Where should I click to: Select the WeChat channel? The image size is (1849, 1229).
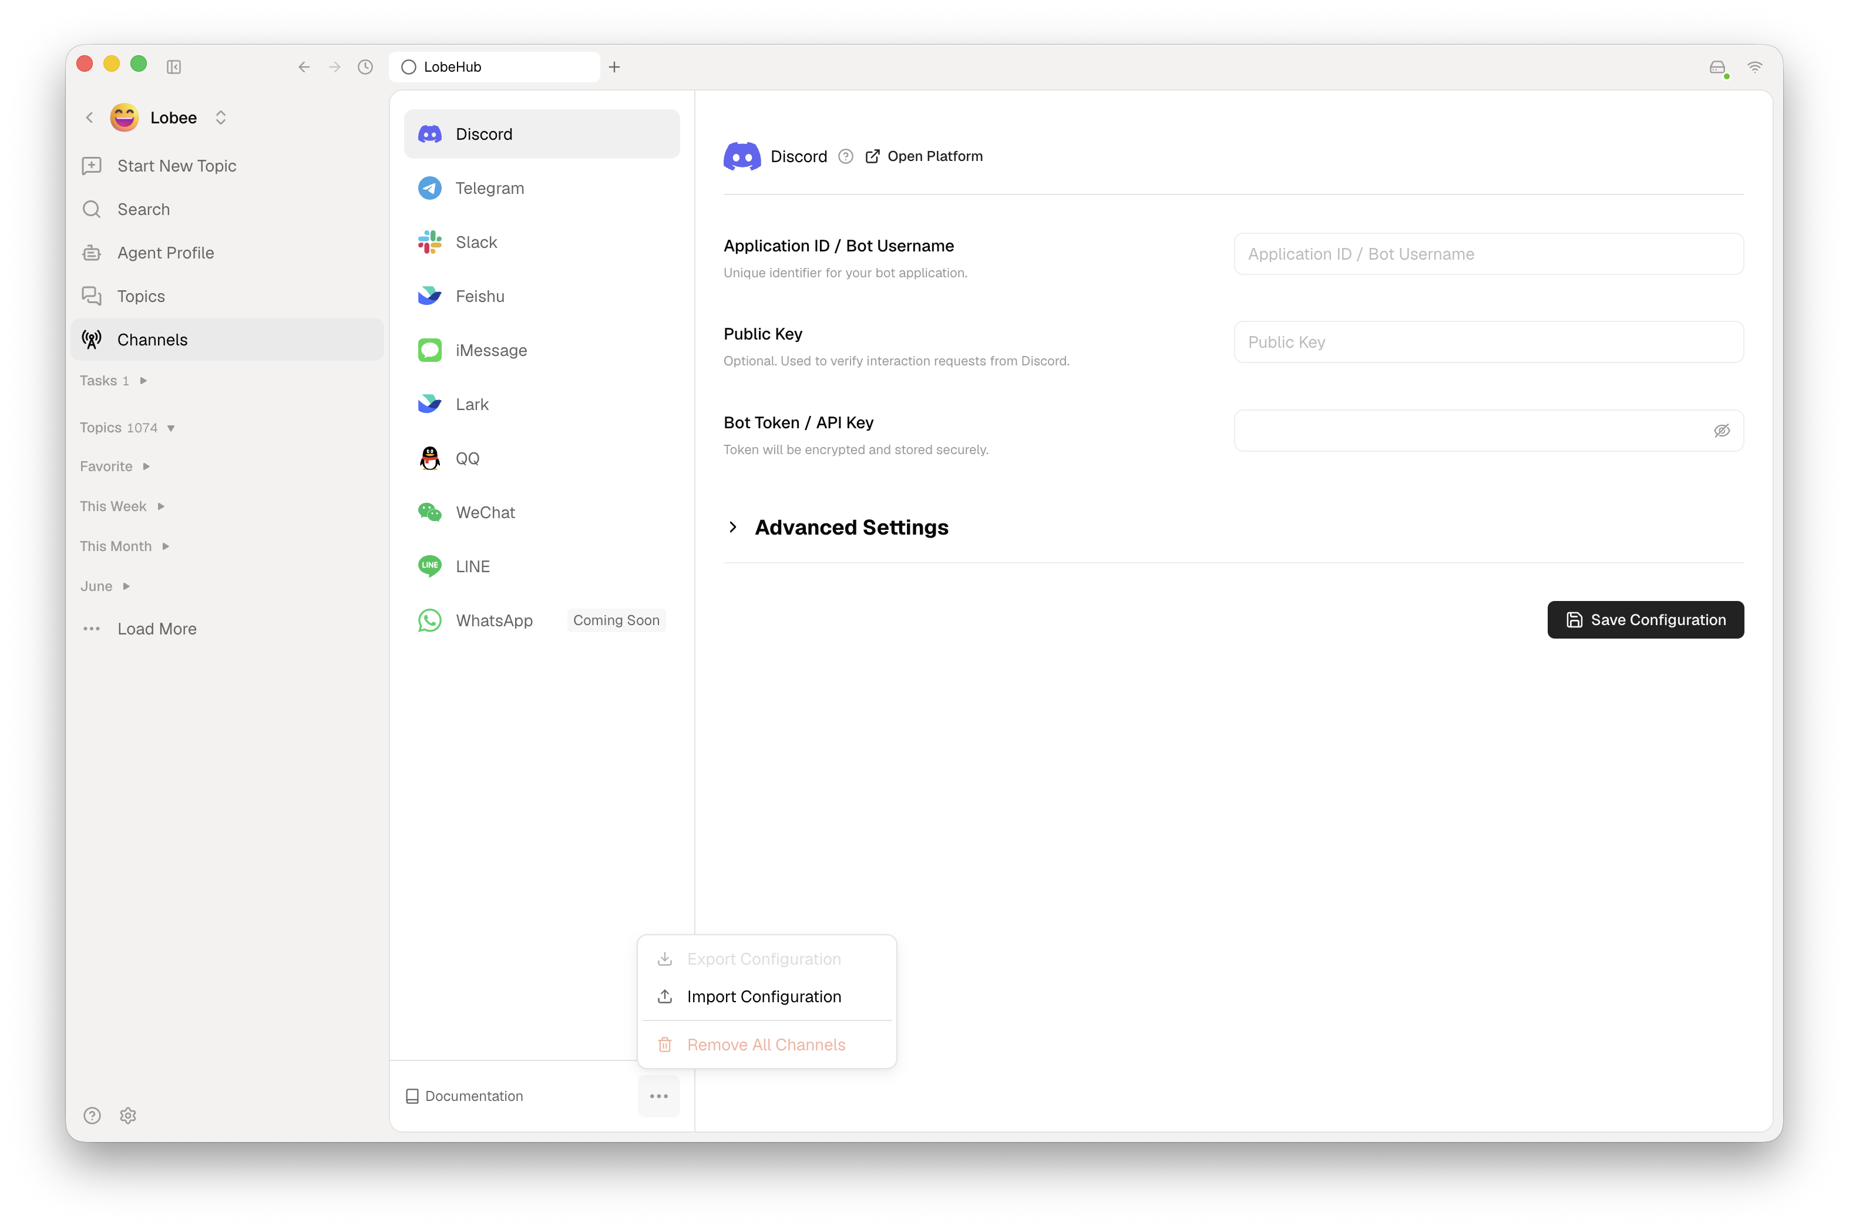click(x=542, y=513)
